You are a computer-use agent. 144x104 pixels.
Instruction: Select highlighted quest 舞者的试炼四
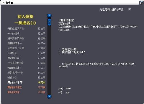pyautogui.click(x=15, y=83)
